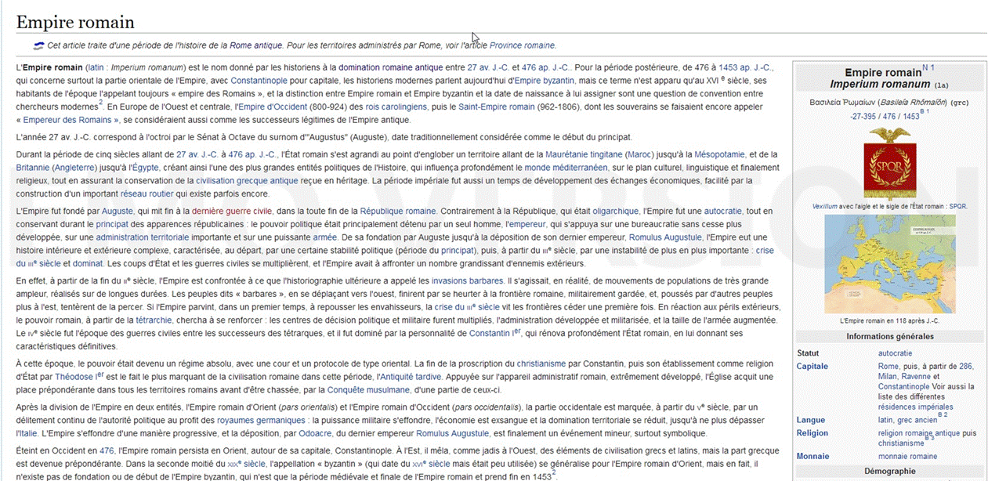Click the 'Monnaie' label in infobox

click(x=813, y=457)
